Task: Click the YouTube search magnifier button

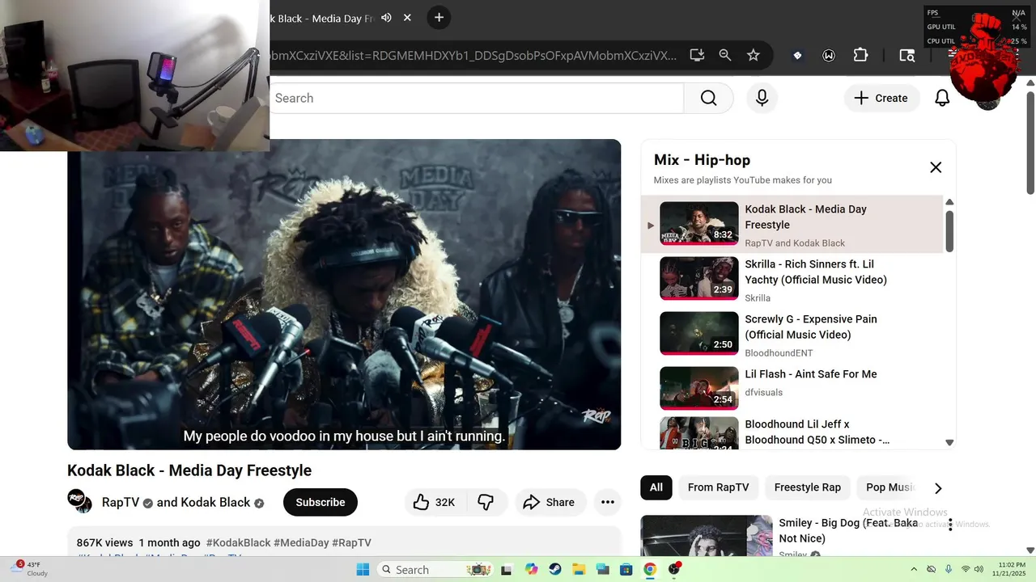Action: coord(708,98)
